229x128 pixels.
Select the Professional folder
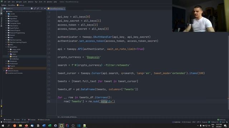(x=14, y=64)
